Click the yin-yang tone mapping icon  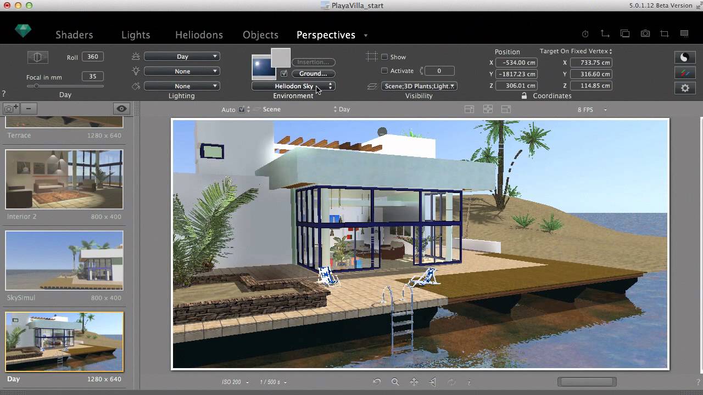pyautogui.click(x=684, y=58)
